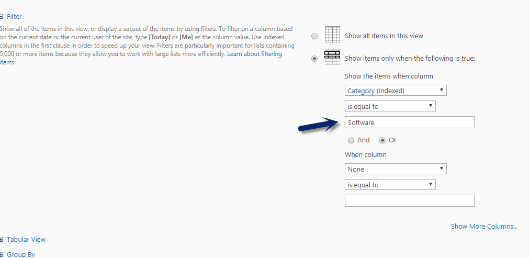The width and height of the screenshot is (529, 258).
Task: Click the Tabular View plus icon
Action: (x=2, y=240)
